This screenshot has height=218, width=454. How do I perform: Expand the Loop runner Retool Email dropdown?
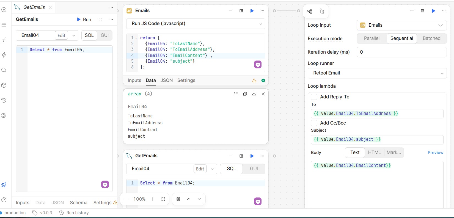coord(377,73)
